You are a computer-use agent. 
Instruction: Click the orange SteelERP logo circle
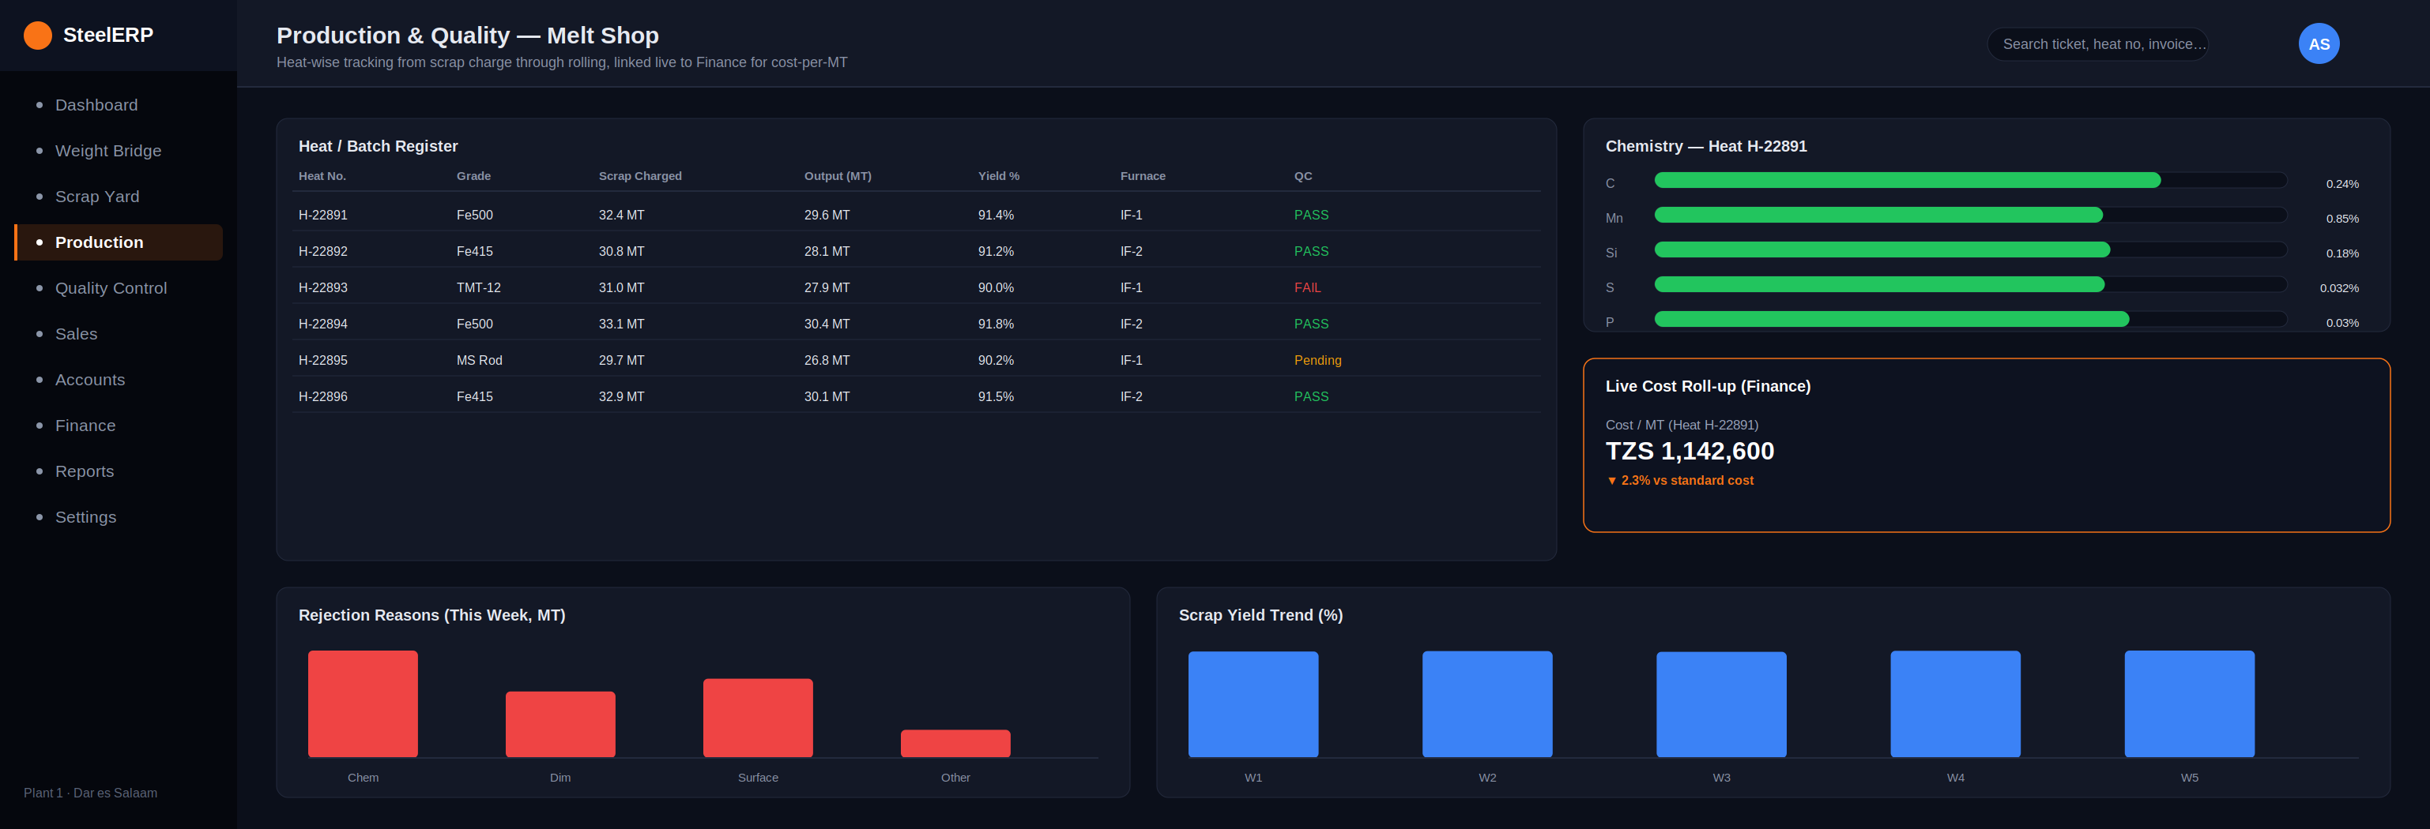pyautogui.click(x=38, y=35)
